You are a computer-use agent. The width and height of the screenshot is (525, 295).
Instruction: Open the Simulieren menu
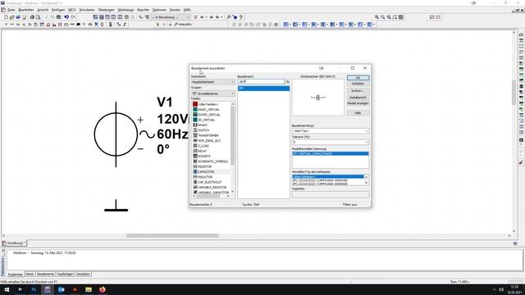pos(87,10)
